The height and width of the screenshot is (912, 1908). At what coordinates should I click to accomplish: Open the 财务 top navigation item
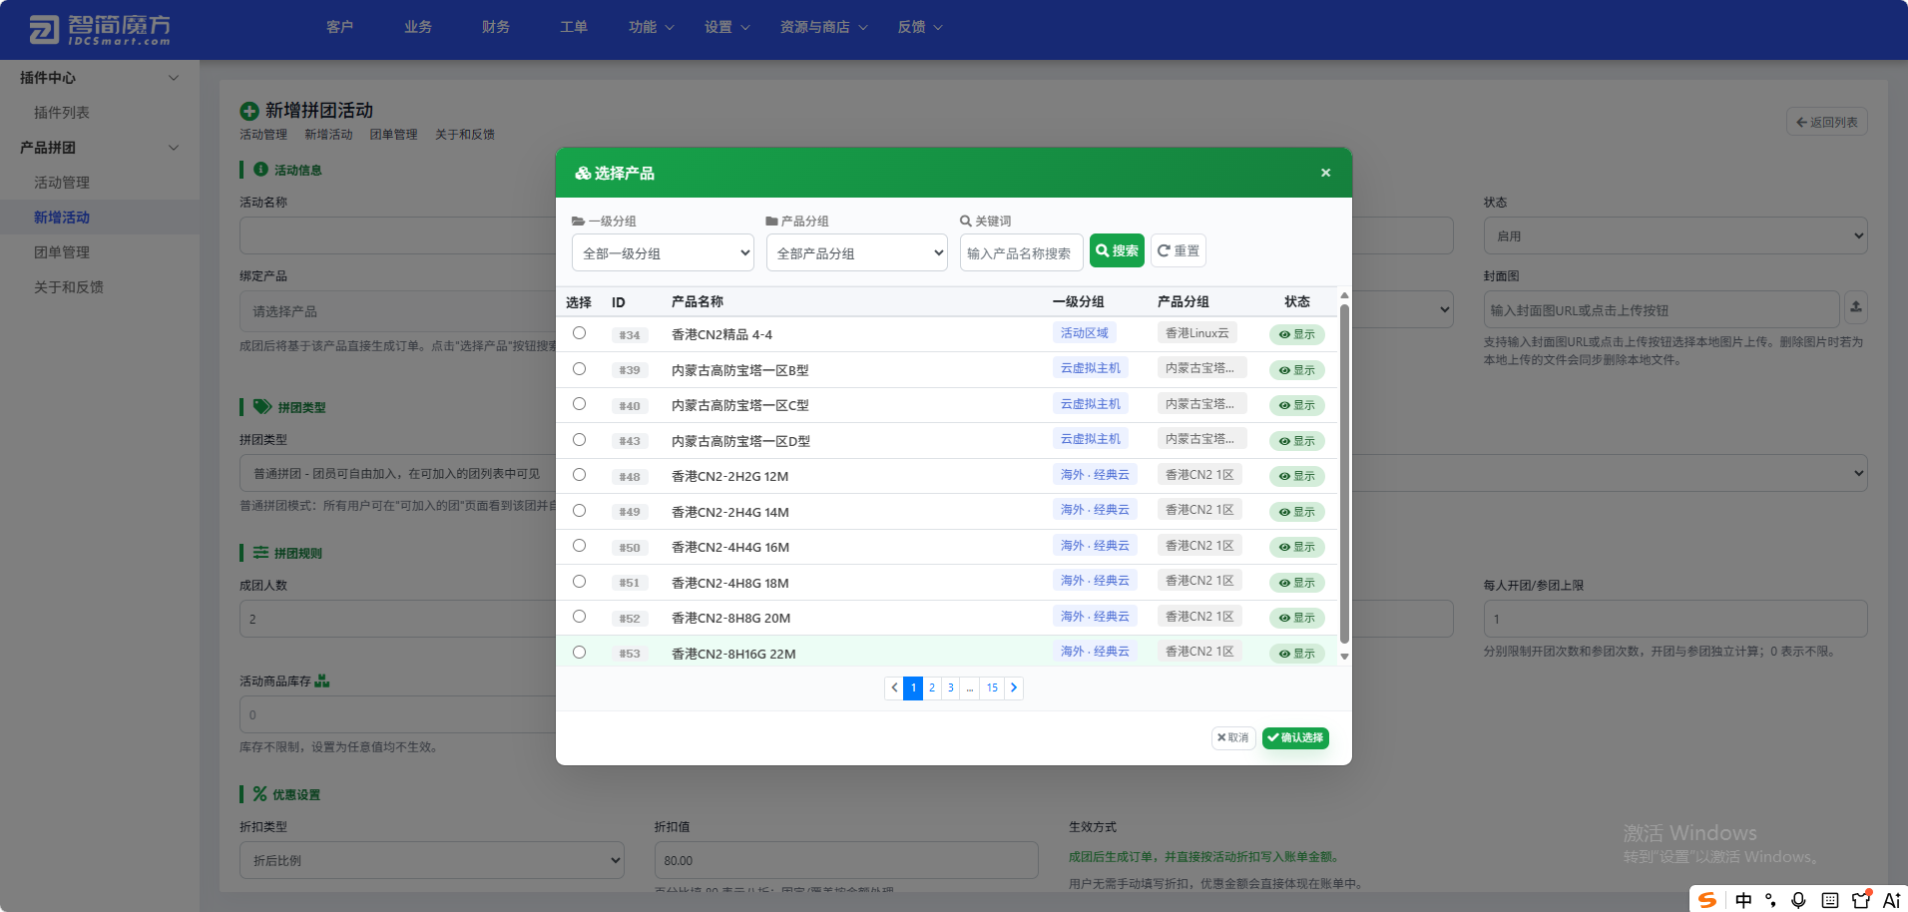tap(496, 27)
